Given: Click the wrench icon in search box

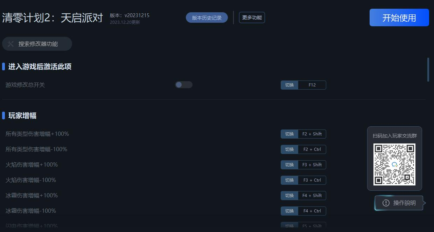Looking at the screenshot, I should coord(10,44).
